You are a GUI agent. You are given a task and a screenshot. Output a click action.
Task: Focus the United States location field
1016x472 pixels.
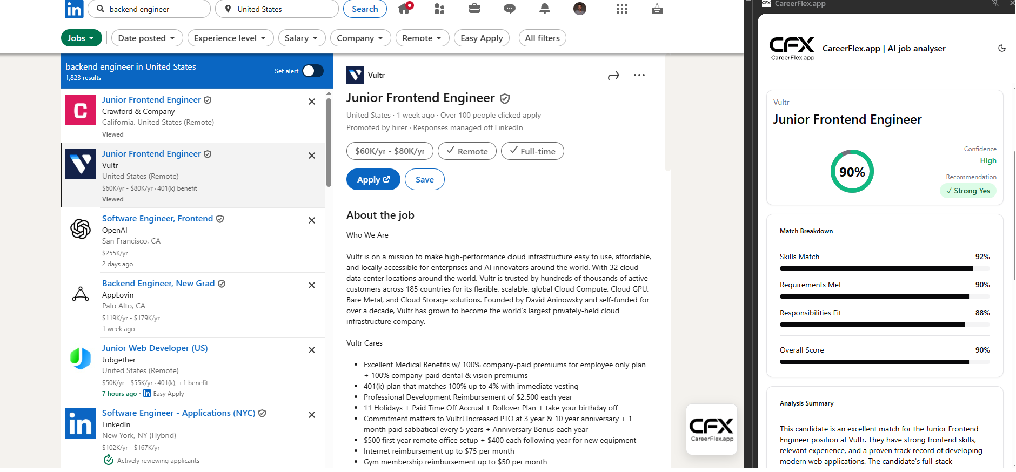tap(277, 9)
